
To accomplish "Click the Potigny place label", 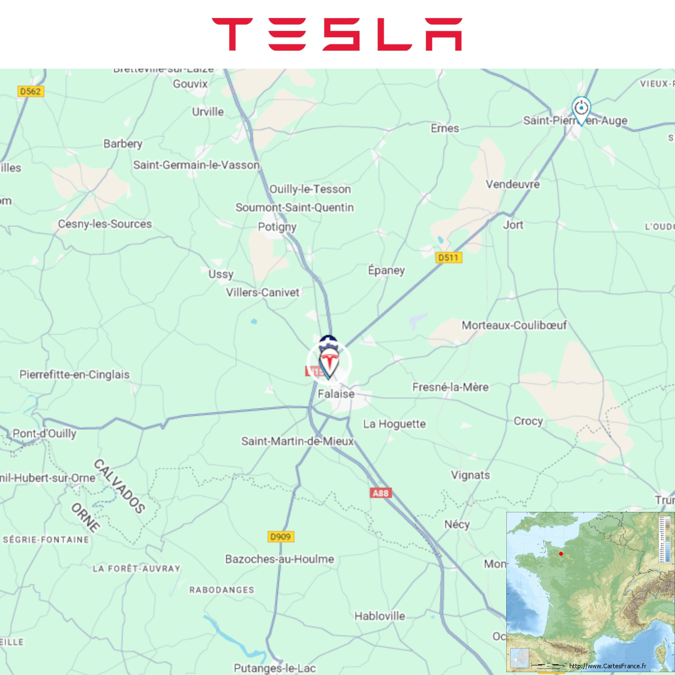I will (277, 227).
